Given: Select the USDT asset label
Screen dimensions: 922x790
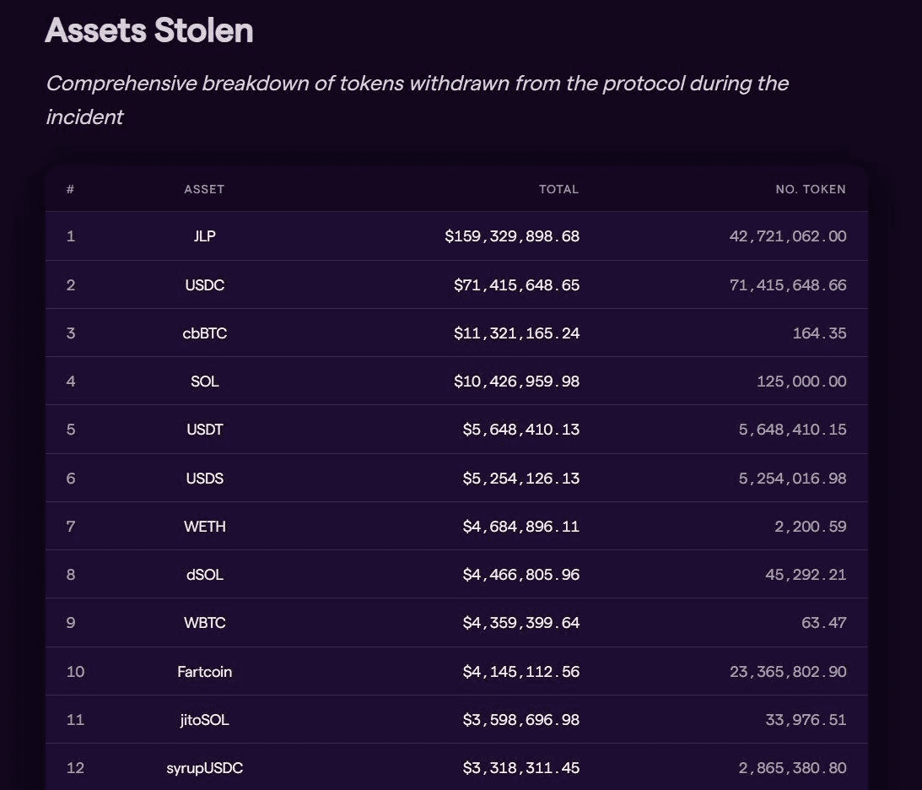Looking at the screenshot, I should coord(205,430).
